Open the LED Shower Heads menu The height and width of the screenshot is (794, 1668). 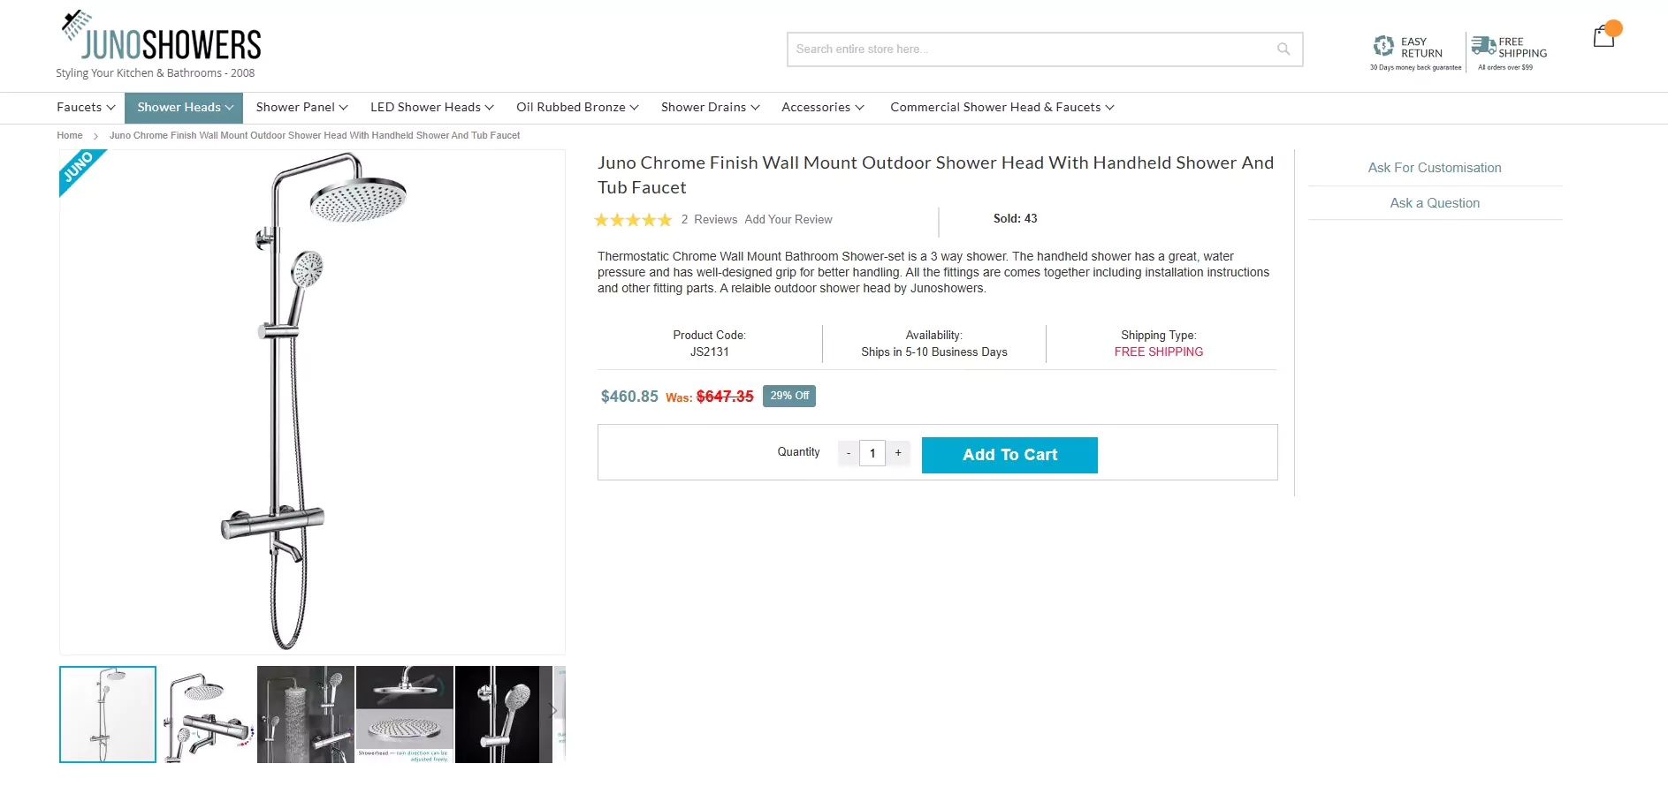[432, 107]
